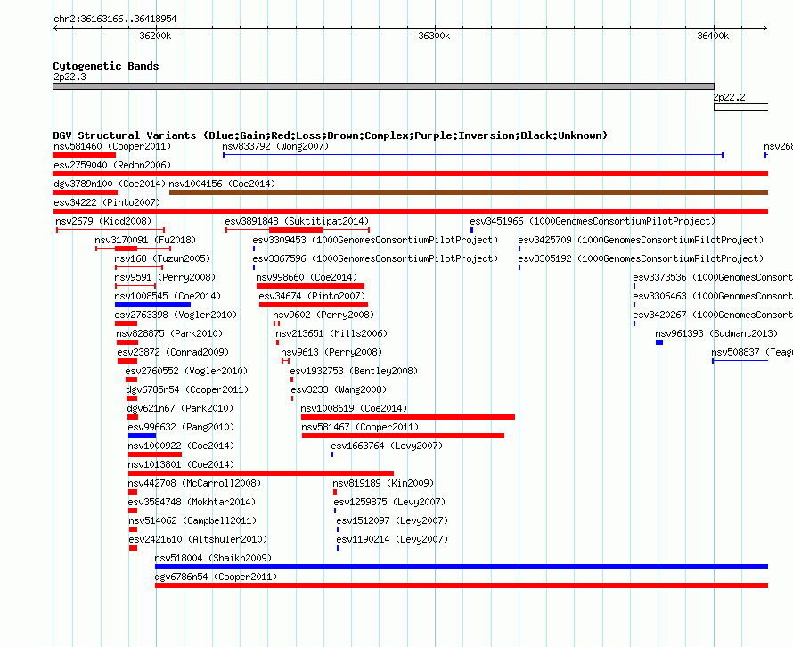Screen dimensions: 793x647
Task: Select esv3233 (Wang2008) label
Action: [x=339, y=390]
